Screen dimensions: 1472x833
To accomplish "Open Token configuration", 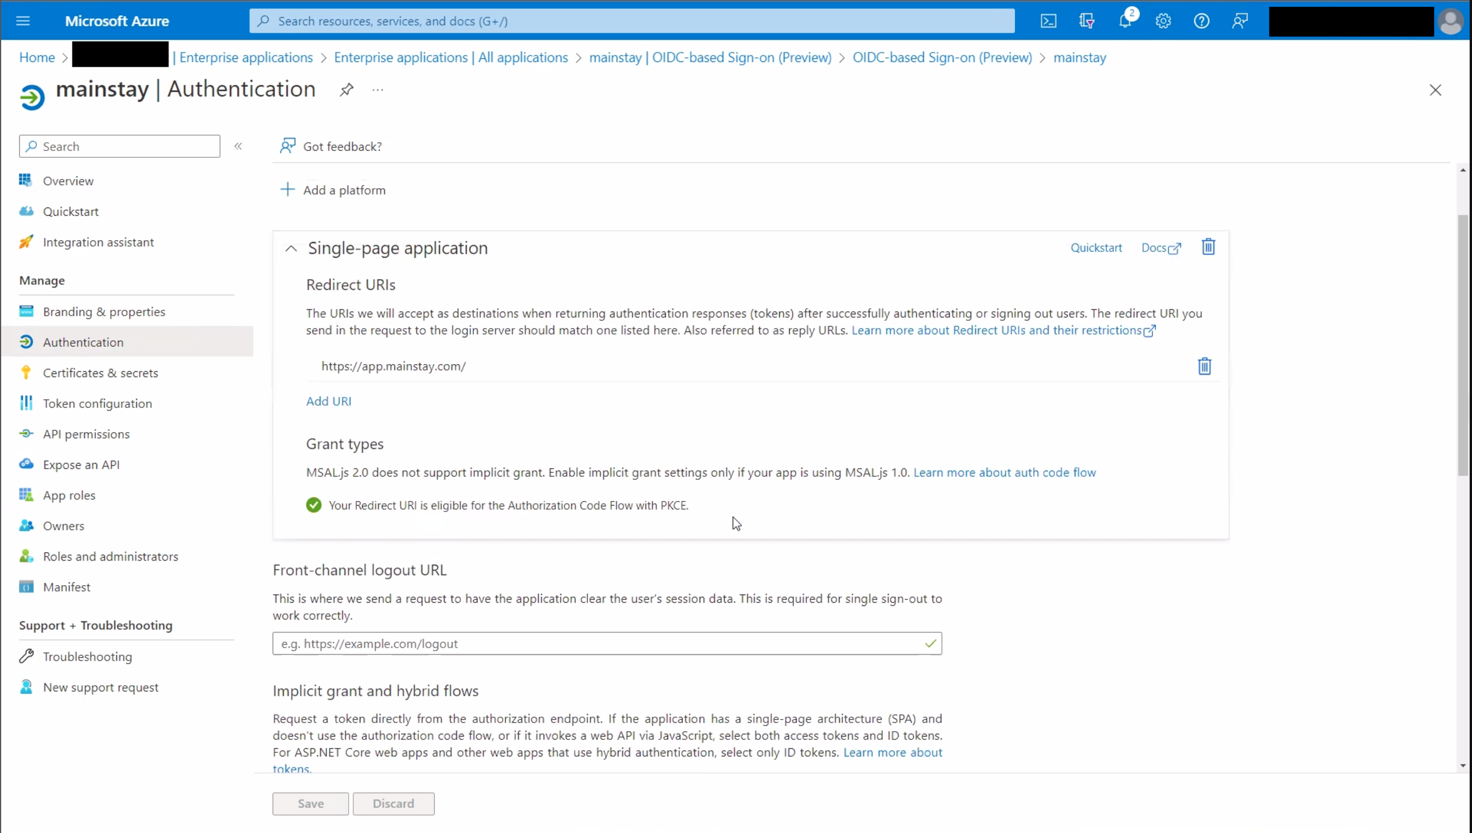I will [97, 403].
